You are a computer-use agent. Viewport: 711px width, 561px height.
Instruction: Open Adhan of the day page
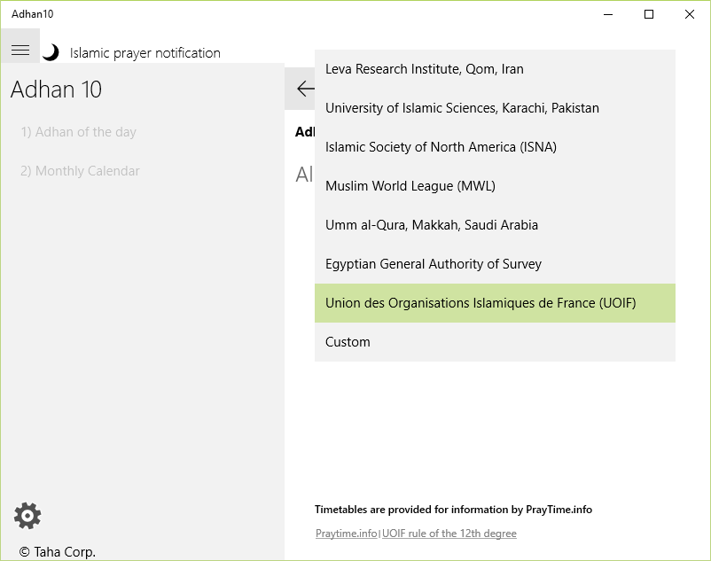point(79,132)
